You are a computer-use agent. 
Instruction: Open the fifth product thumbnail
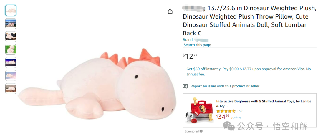11,62
